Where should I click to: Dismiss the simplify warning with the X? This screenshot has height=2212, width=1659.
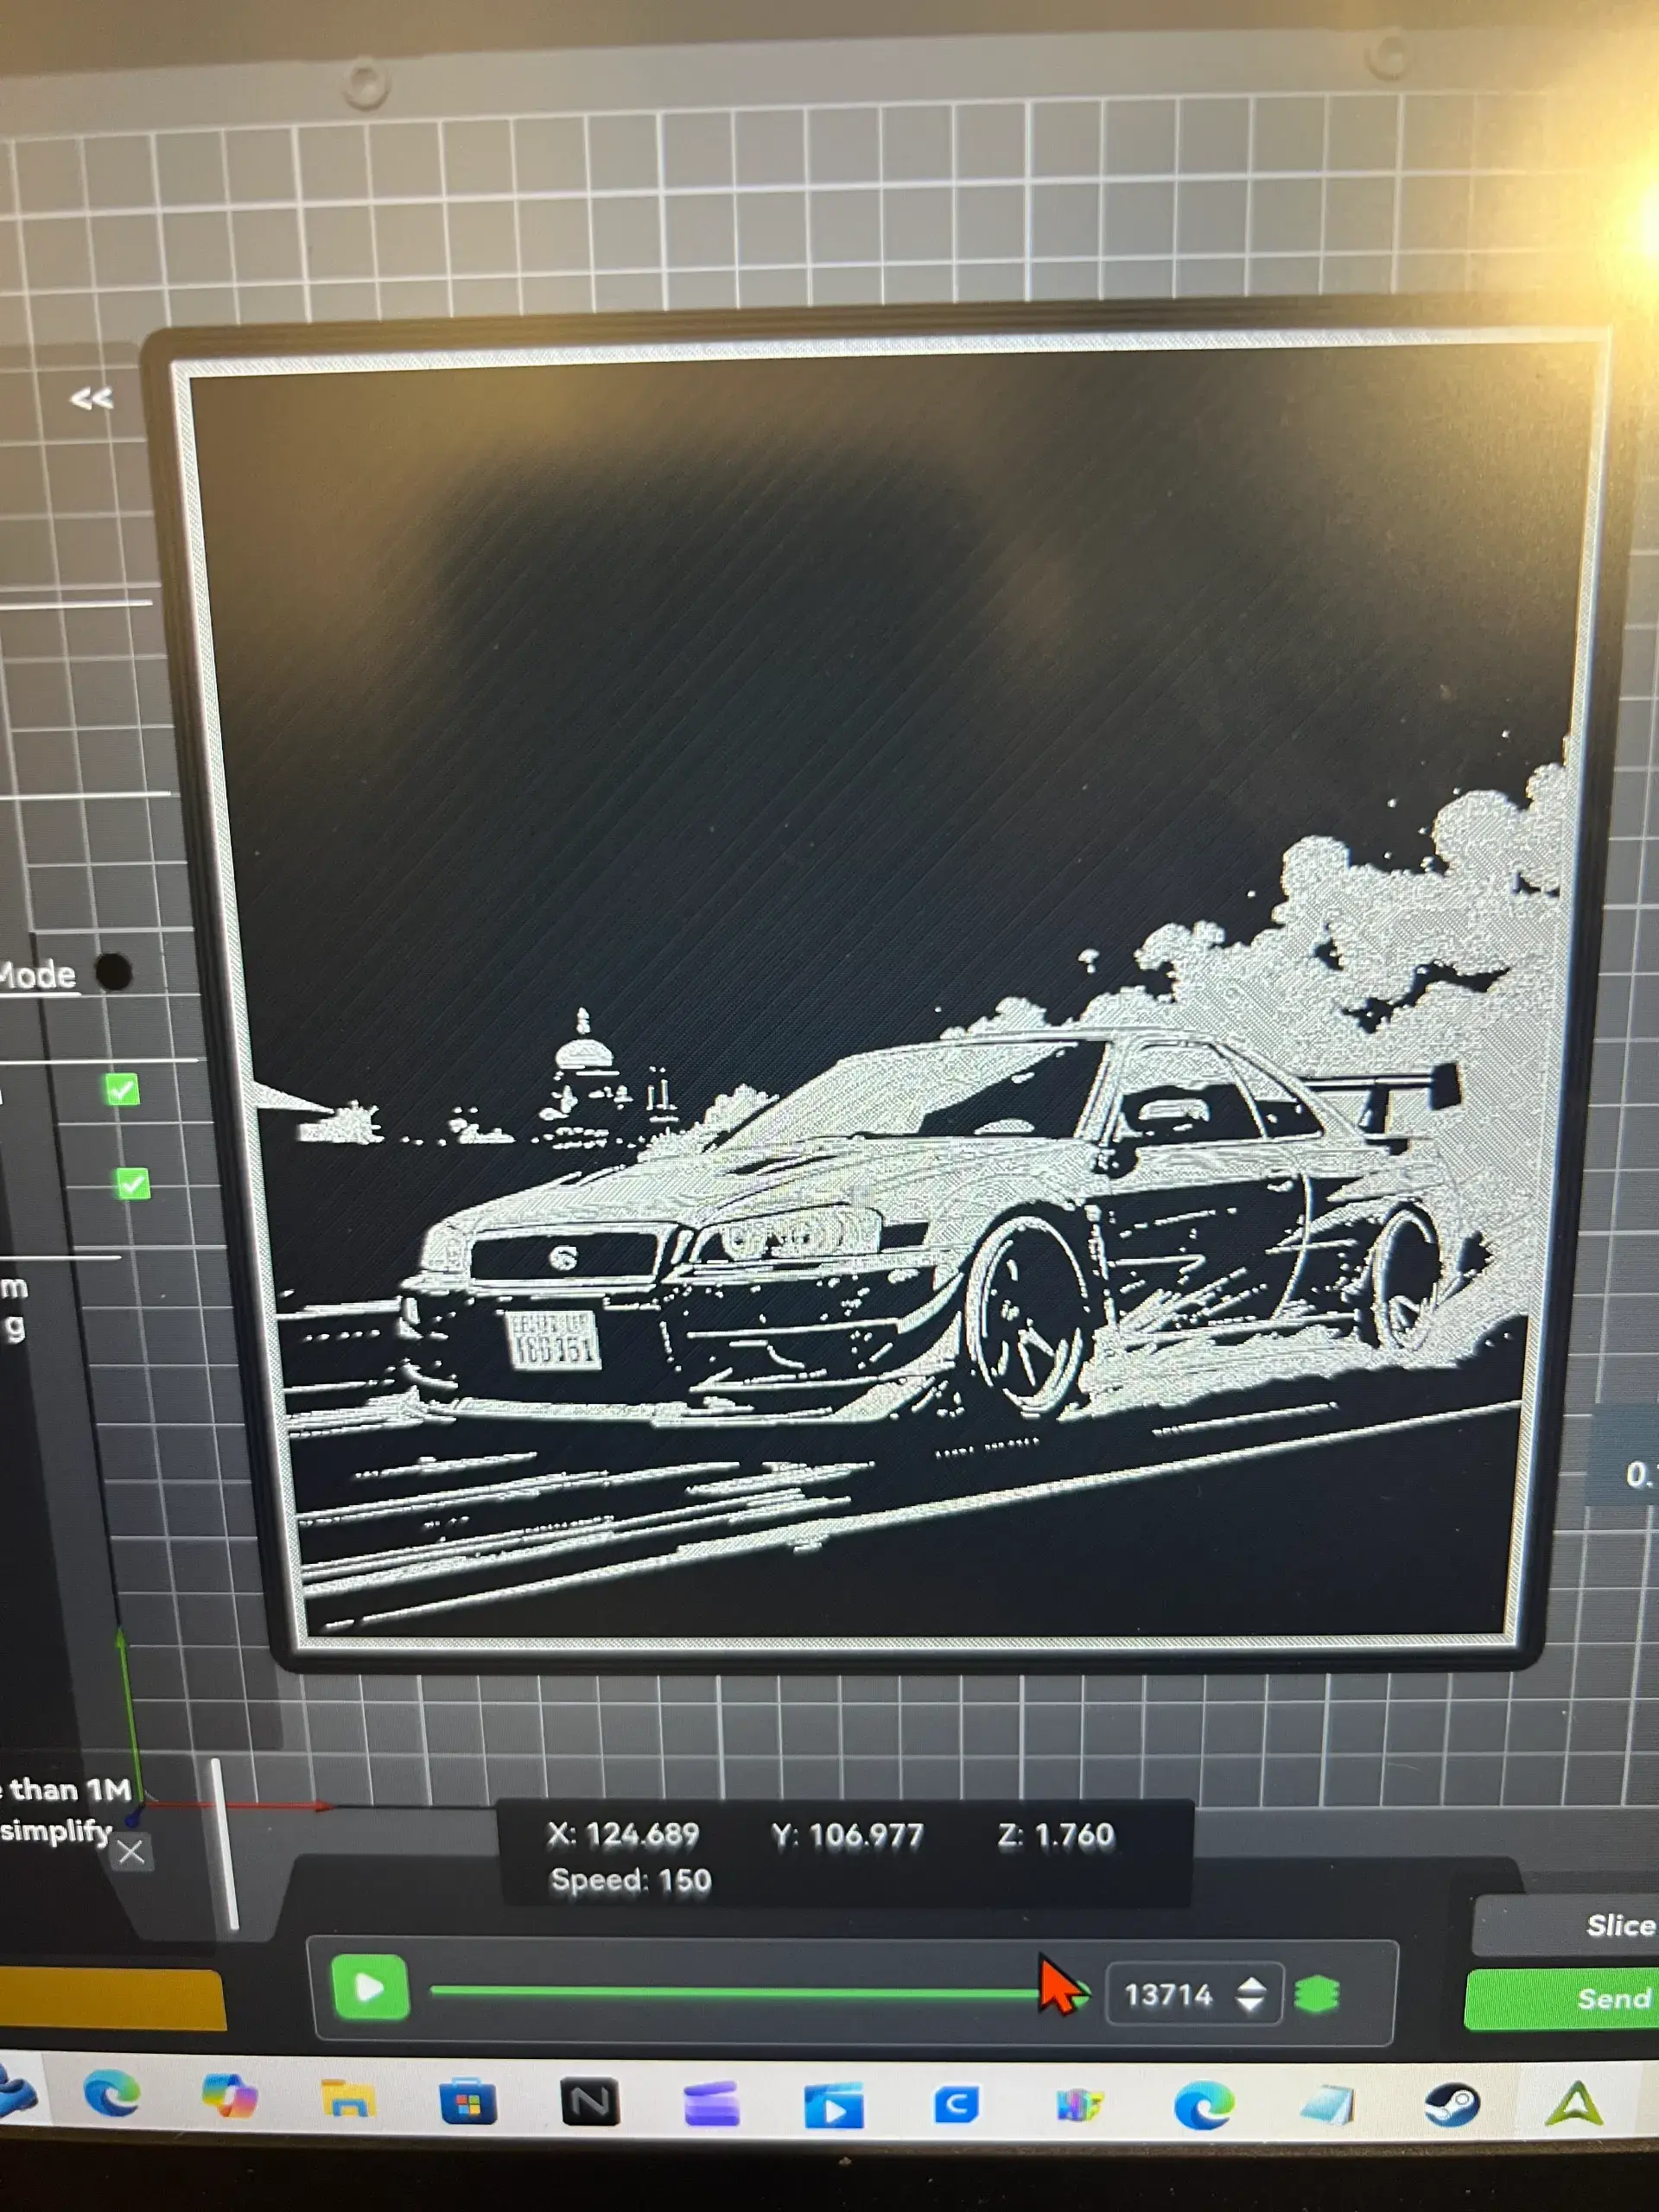pyautogui.click(x=131, y=1852)
